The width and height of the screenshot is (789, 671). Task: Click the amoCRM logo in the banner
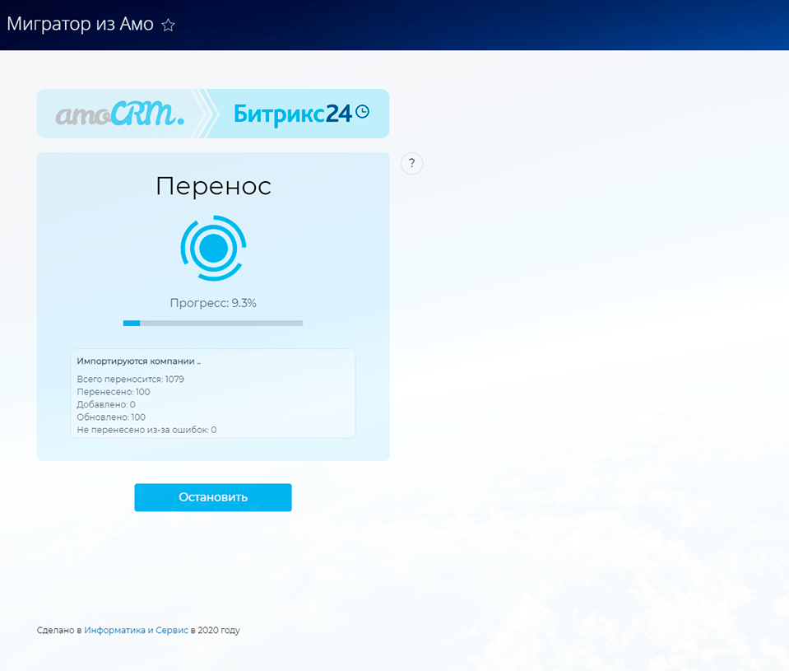click(x=119, y=114)
